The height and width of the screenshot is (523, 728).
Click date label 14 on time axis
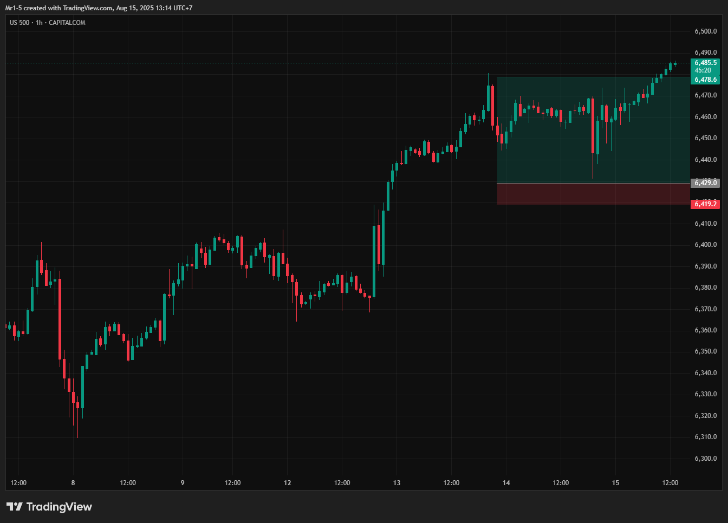coord(506,483)
